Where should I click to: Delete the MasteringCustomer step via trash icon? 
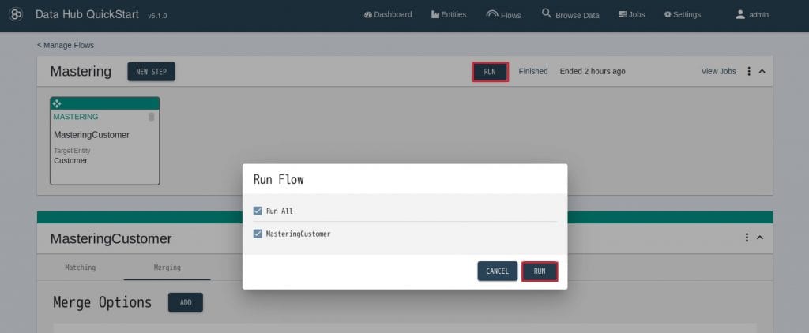[152, 117]
